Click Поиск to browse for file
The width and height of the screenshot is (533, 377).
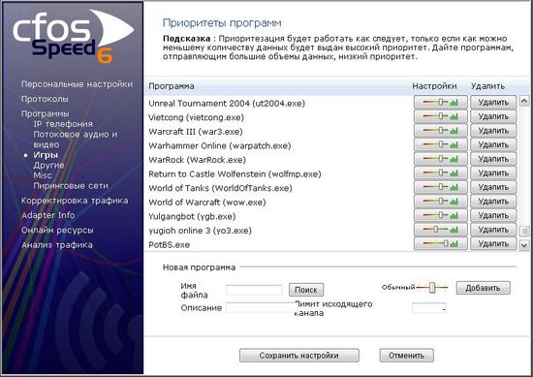(306, 290)
